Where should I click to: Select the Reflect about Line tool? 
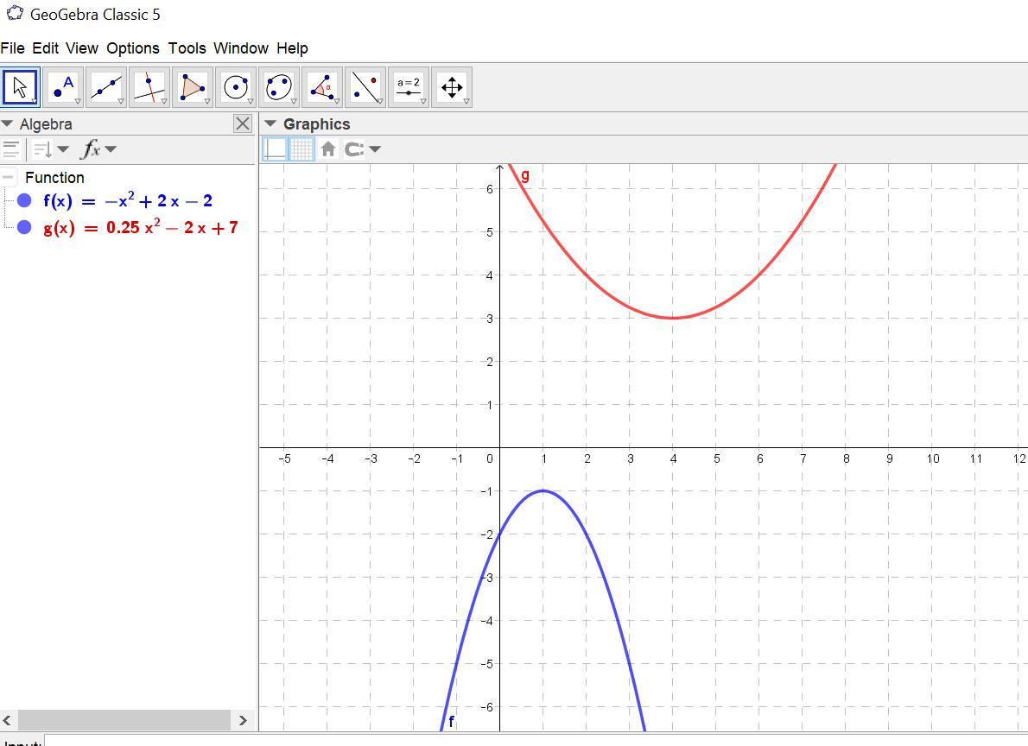[x=365, y=87]
